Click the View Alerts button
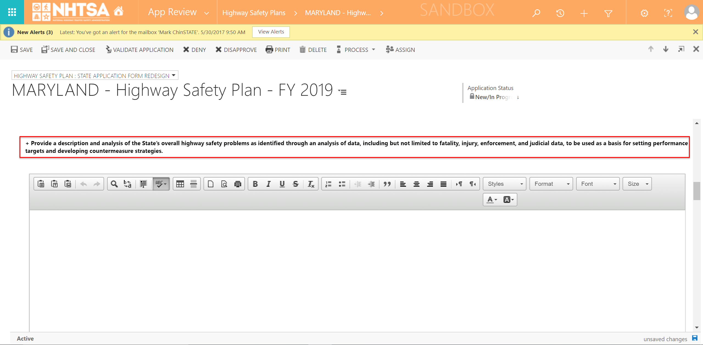This screenshot has height=345, width=703. coord(271,32)
